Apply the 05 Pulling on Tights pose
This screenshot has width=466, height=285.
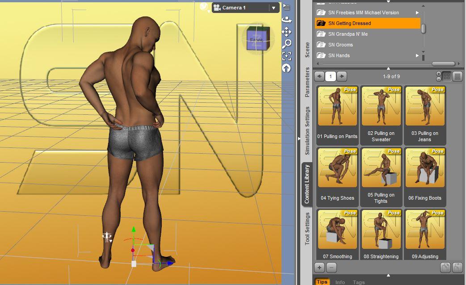click(381, 177)
